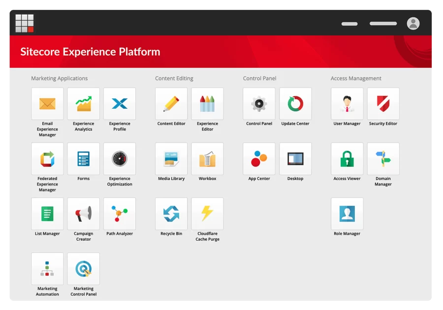Open Domain Manager signpost icon

(x=383, y=158)
